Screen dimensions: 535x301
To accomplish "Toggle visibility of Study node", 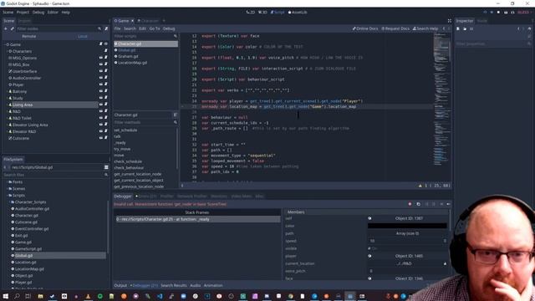I will coord(100,98).
